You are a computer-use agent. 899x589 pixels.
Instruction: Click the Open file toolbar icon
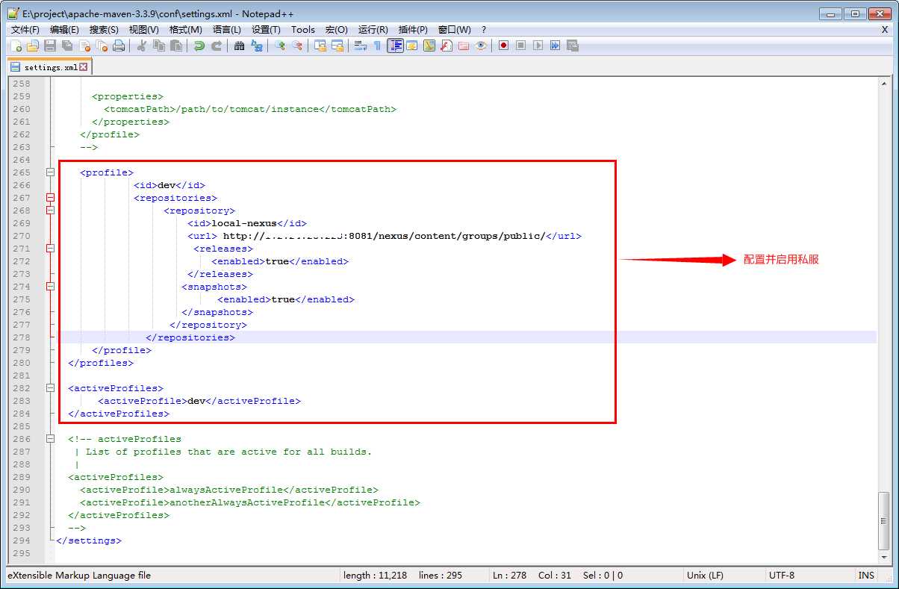click(33, 46)
